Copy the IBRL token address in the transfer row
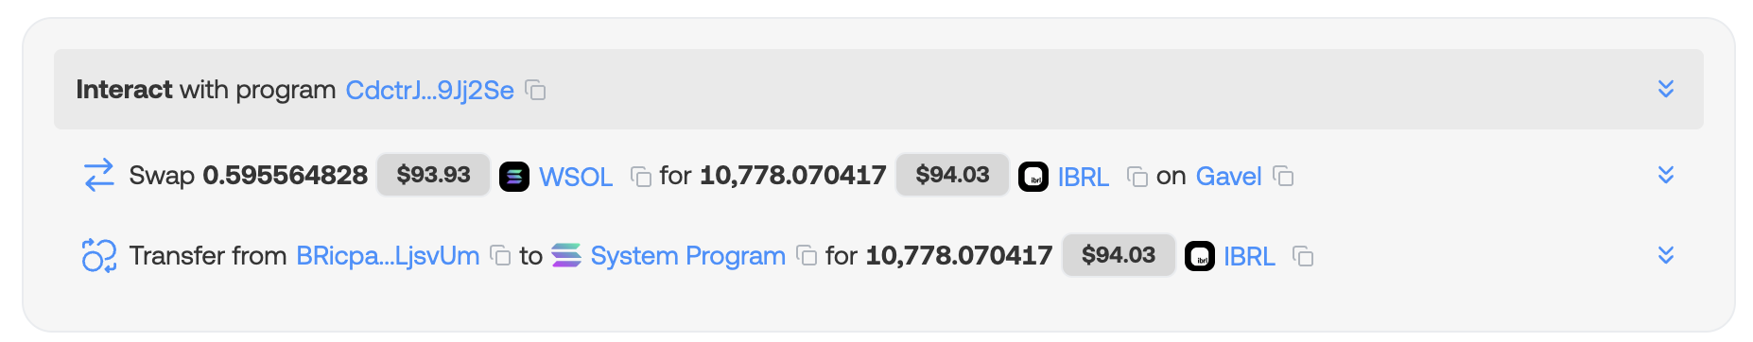The width and height of the screenshot is (1753, 342). tap(1303, 256)
